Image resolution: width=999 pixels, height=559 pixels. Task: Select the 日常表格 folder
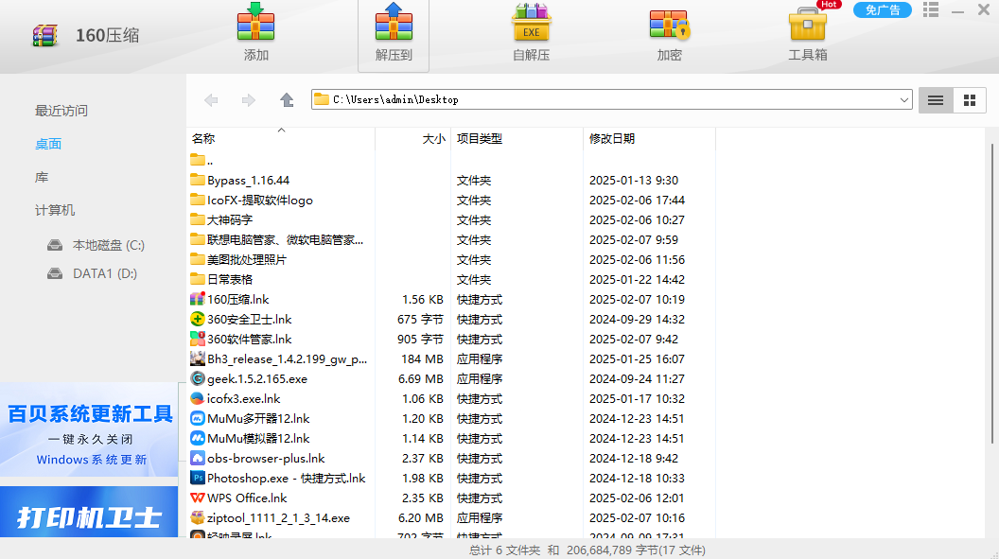[230, 280]
